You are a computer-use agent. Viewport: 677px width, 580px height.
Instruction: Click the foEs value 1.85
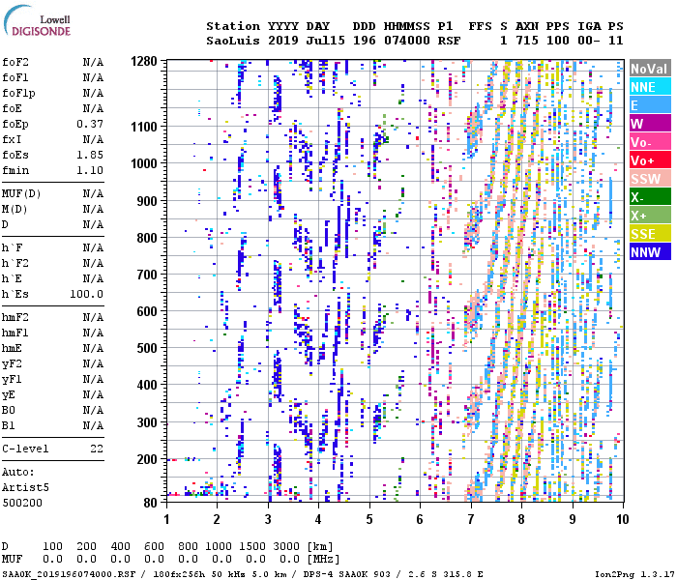pos(90,155)
